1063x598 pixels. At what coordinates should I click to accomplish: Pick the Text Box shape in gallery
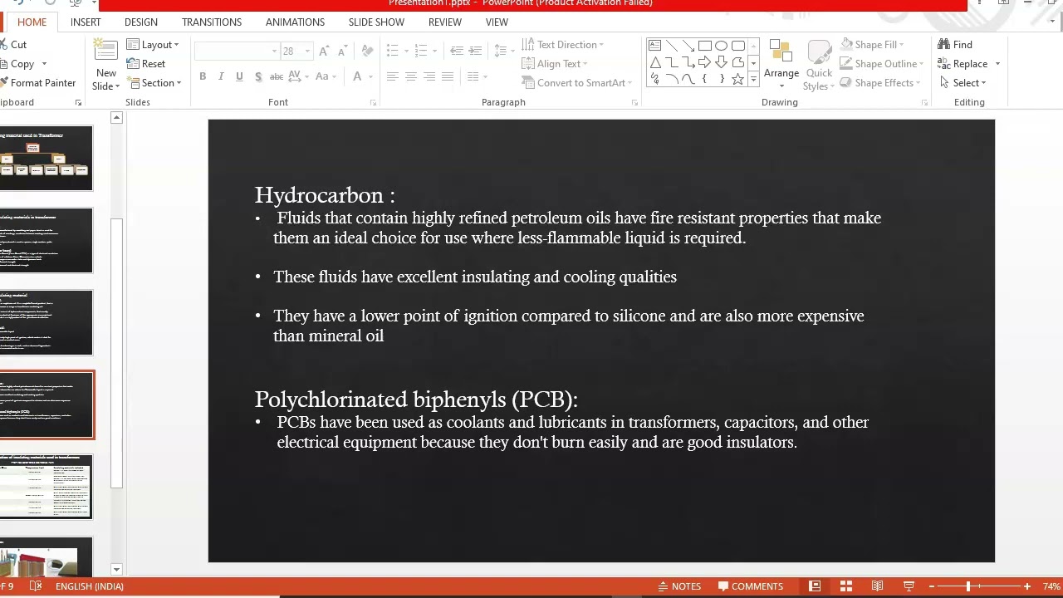pyautogui.click(x=655, y=46)
